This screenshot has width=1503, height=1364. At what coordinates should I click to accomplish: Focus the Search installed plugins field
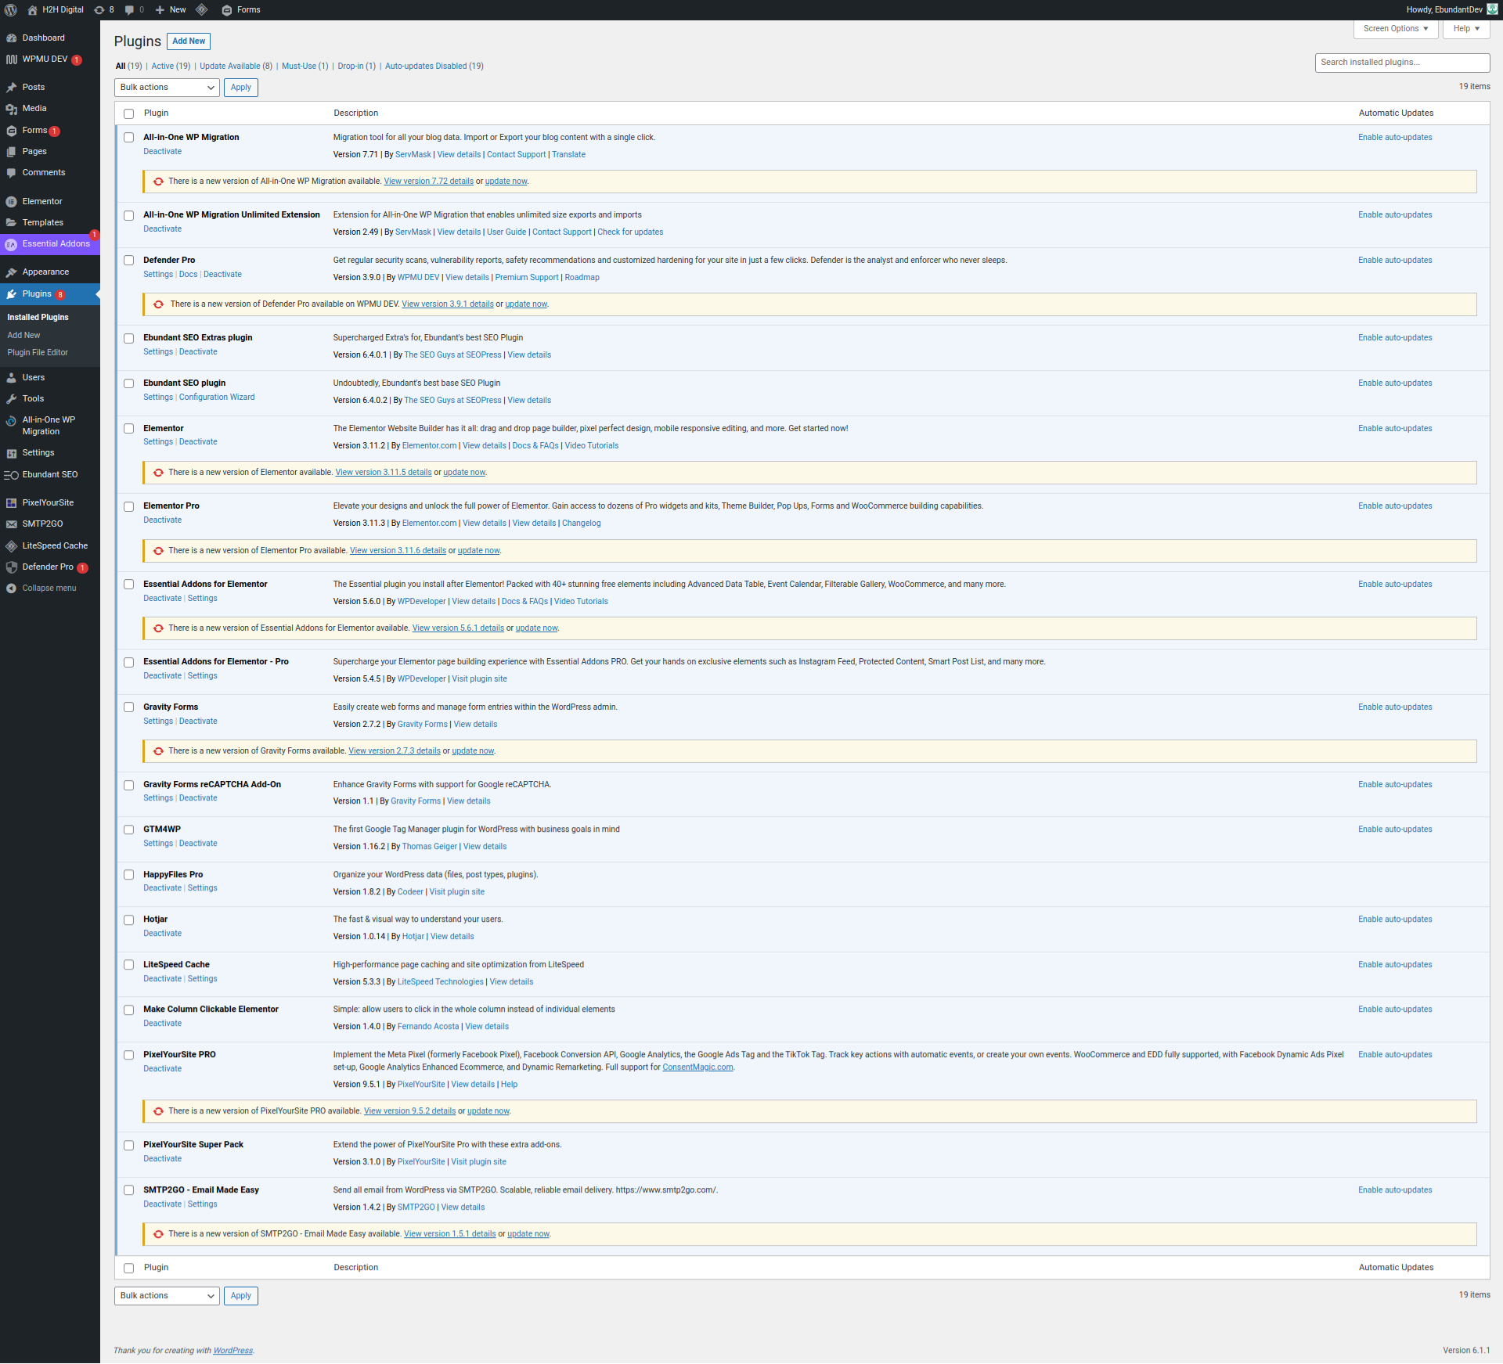[x=1401, y=63]
